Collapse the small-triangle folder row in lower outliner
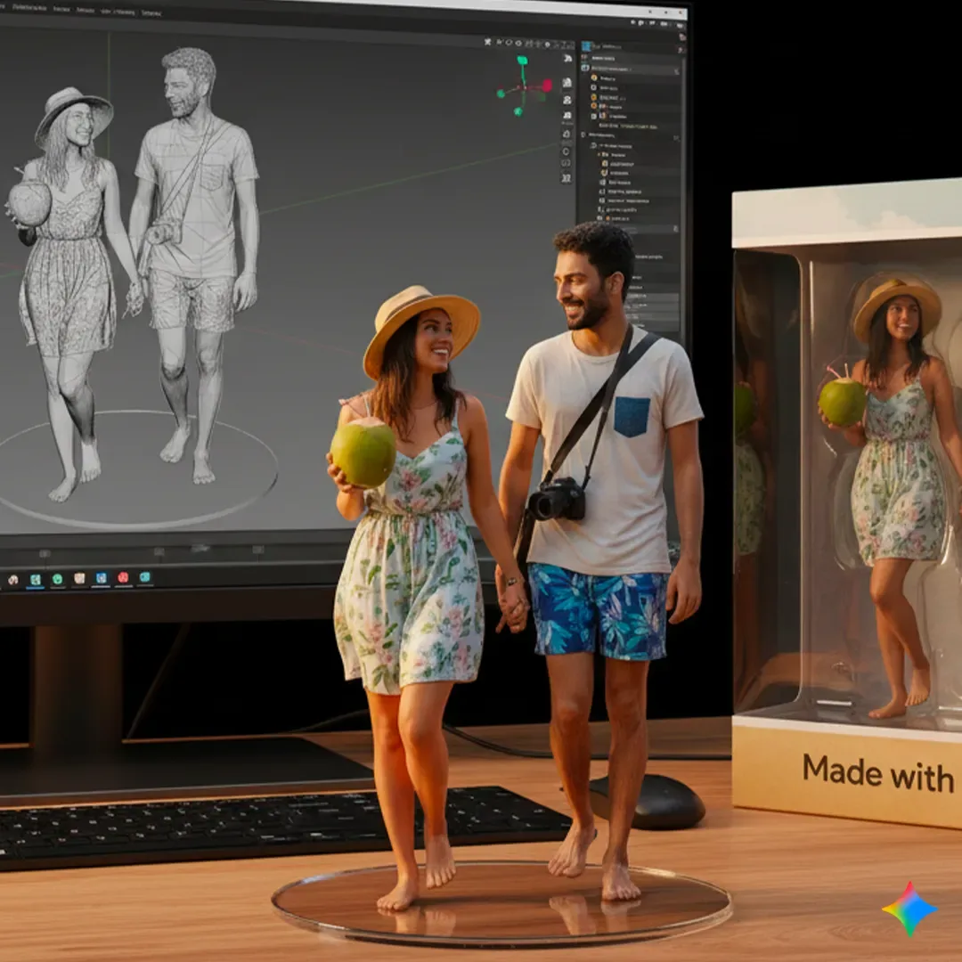Image resolution: width=962 pixels, height=962 pixels. (x=599, y=154)
